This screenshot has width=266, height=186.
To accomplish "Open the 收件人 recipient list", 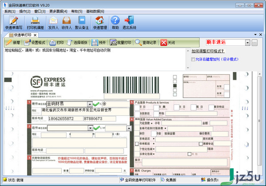I will 66,23.
